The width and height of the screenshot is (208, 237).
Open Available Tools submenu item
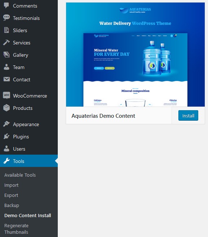(x=20, y=175)
